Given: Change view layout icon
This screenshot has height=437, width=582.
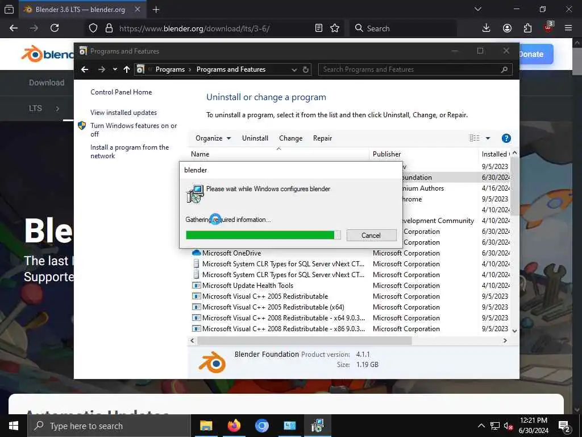Looking at the screenshot, I should click(475, 138).
